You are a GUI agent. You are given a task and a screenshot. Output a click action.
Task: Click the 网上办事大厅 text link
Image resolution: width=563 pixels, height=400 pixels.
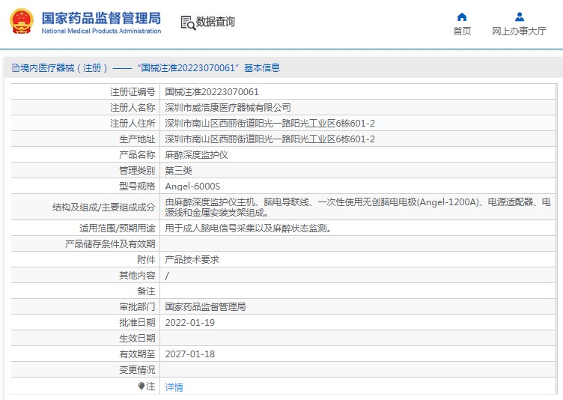pos(519,31)
